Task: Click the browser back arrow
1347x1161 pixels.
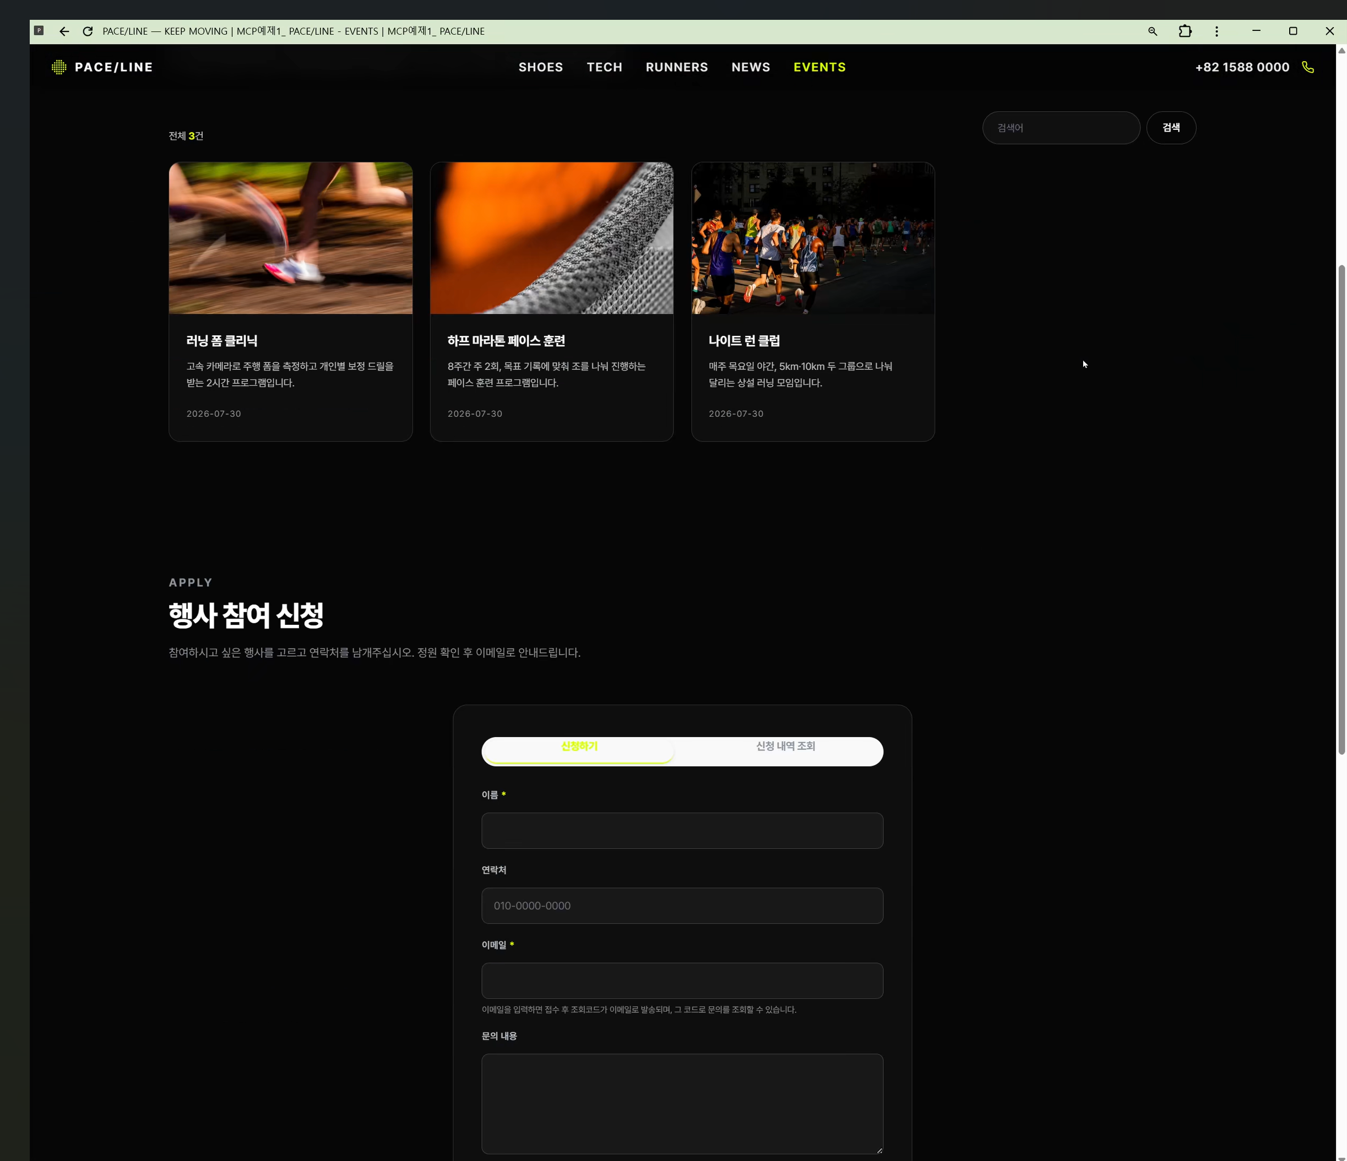Action: (64, 31)
